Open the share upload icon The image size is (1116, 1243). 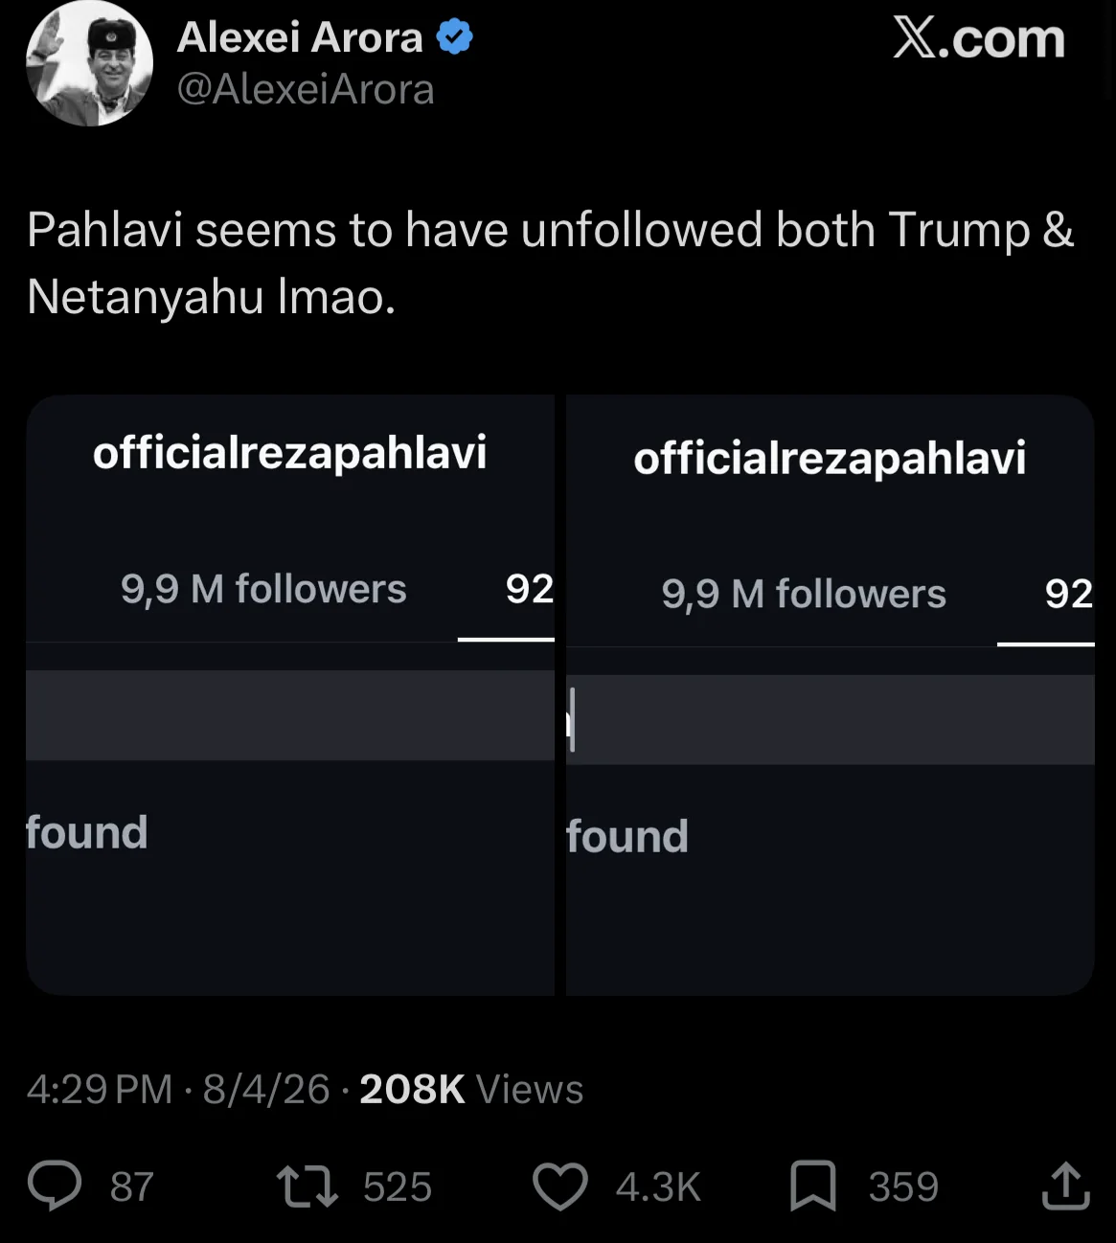tap(1065, 1186)
